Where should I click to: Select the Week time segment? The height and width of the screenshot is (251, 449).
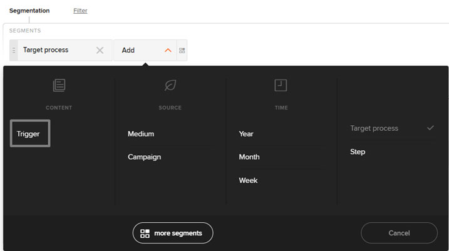[x=248, y=180]
